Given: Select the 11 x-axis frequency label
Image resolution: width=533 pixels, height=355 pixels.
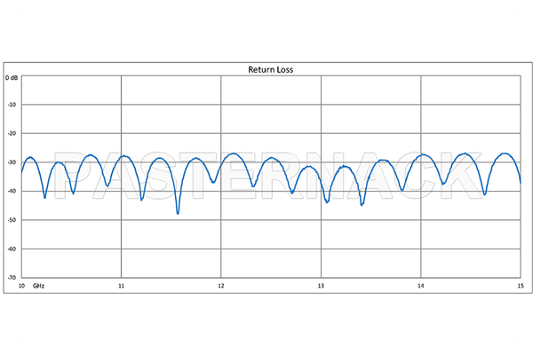Looking at the screenshot, I should 121,287.
